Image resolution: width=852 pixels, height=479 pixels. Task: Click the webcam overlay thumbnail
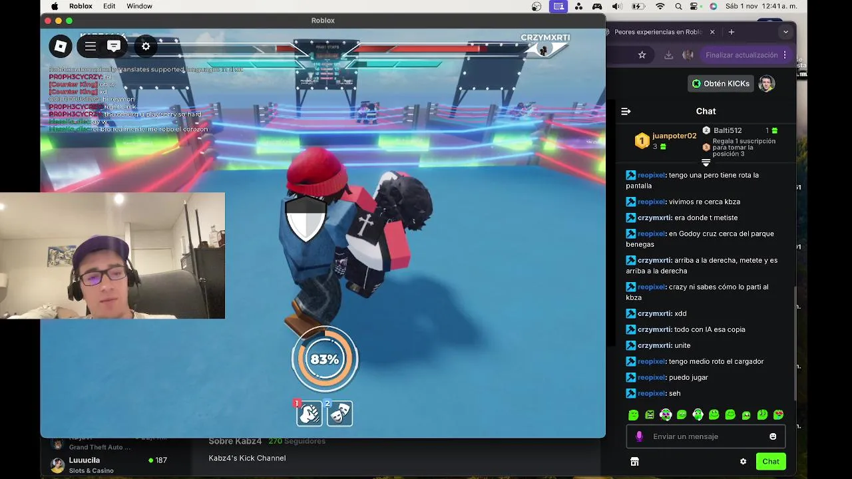[x=112, y=255]
